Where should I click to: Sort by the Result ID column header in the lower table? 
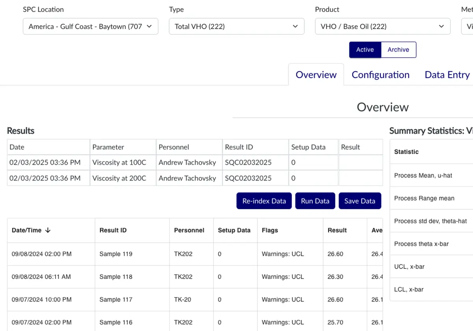click(113, 231)
